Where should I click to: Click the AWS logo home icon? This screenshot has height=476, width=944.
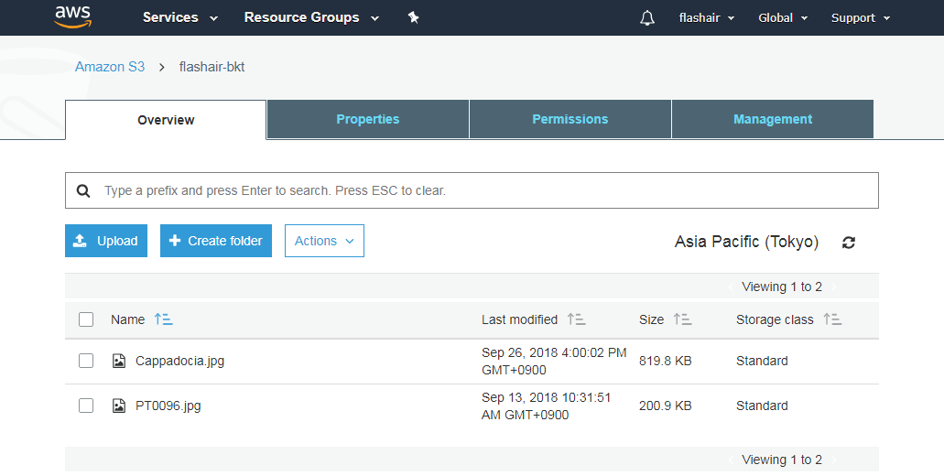(x=72, y=16)
